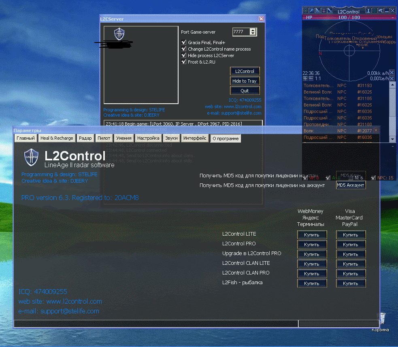
Task: Toggle the A: 0 filter checkbox in radar
Action: coord(328,178)
